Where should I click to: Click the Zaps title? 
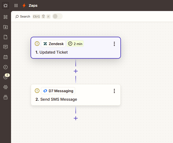[33, 6]
